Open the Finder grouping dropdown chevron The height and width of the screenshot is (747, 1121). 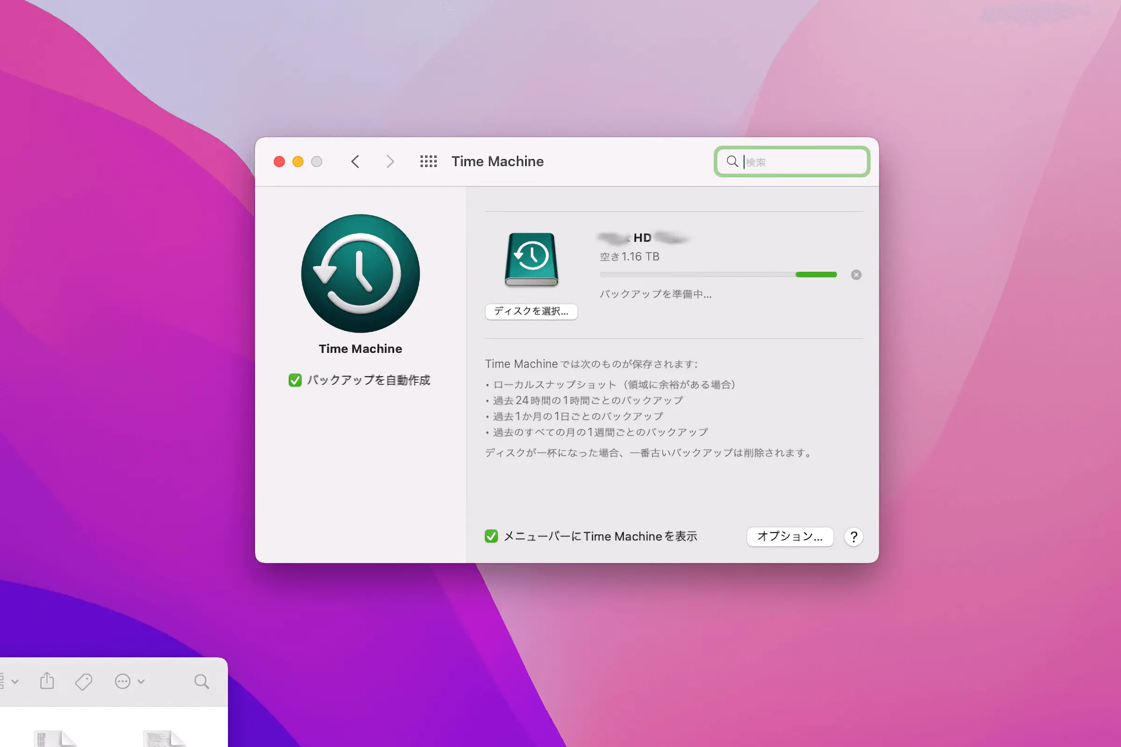pos(14,681)
